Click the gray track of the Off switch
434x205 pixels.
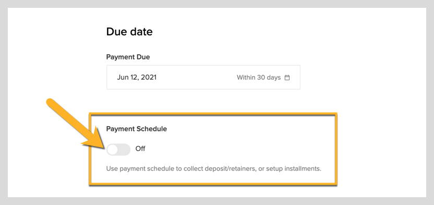pos(124,150)
